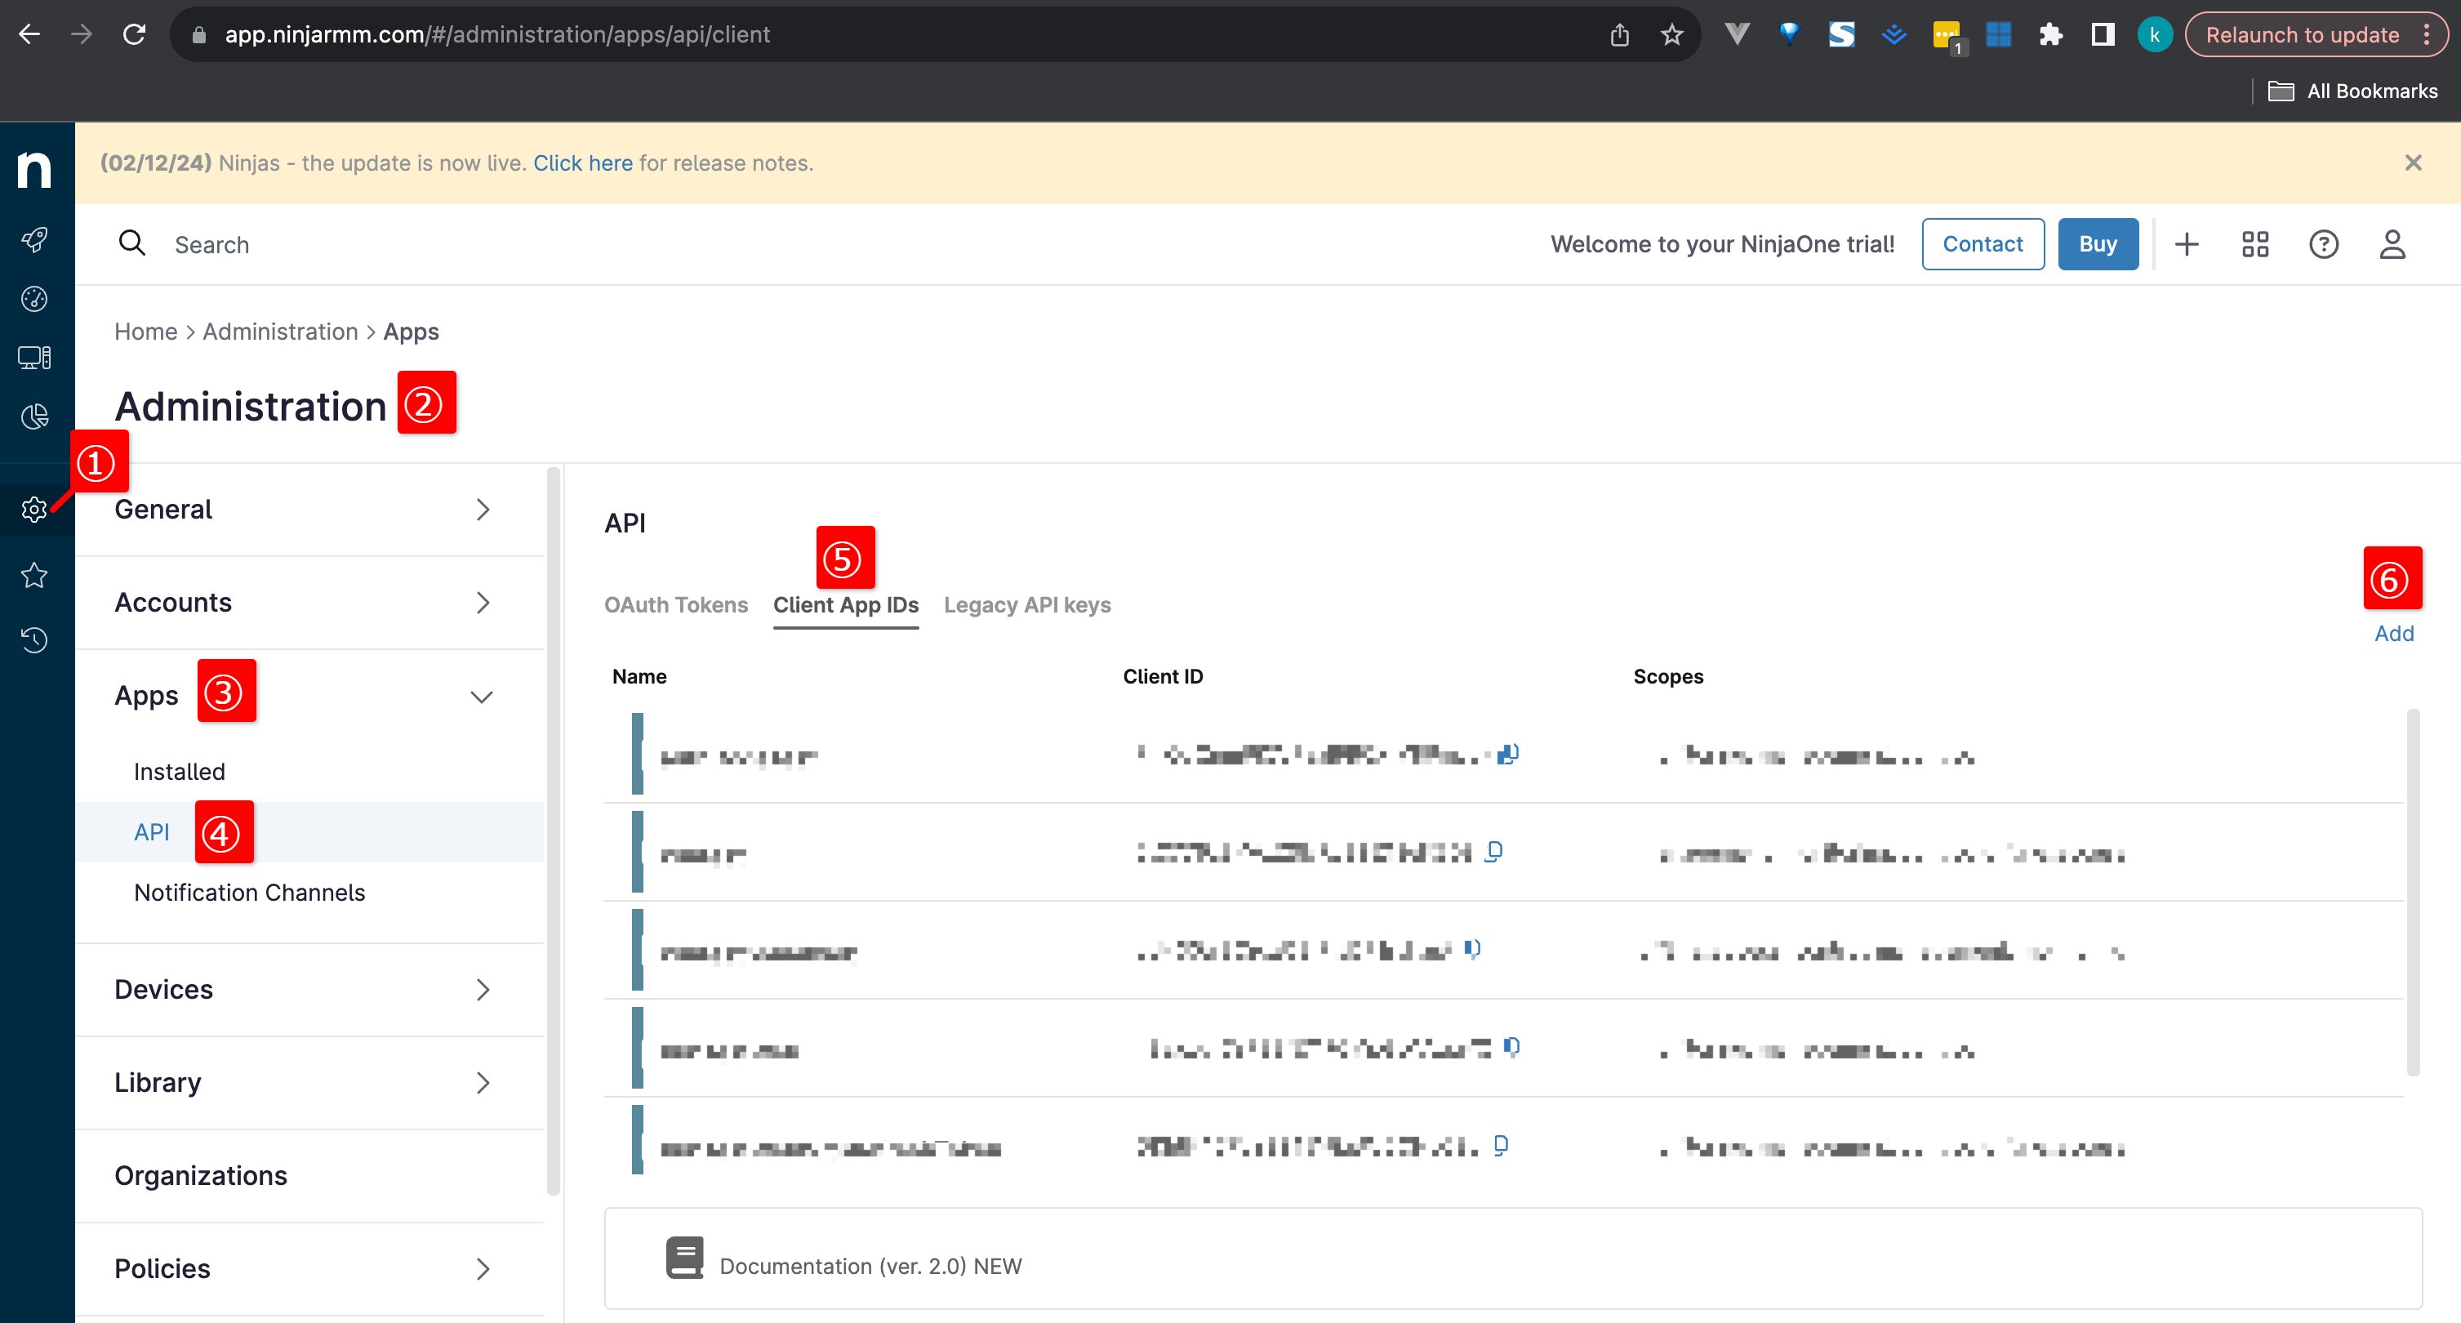
Task: Open the user profile icon in header
Action: pos(2392,244)
